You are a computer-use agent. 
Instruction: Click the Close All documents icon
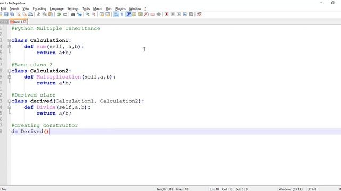click(x=25, y=14)
